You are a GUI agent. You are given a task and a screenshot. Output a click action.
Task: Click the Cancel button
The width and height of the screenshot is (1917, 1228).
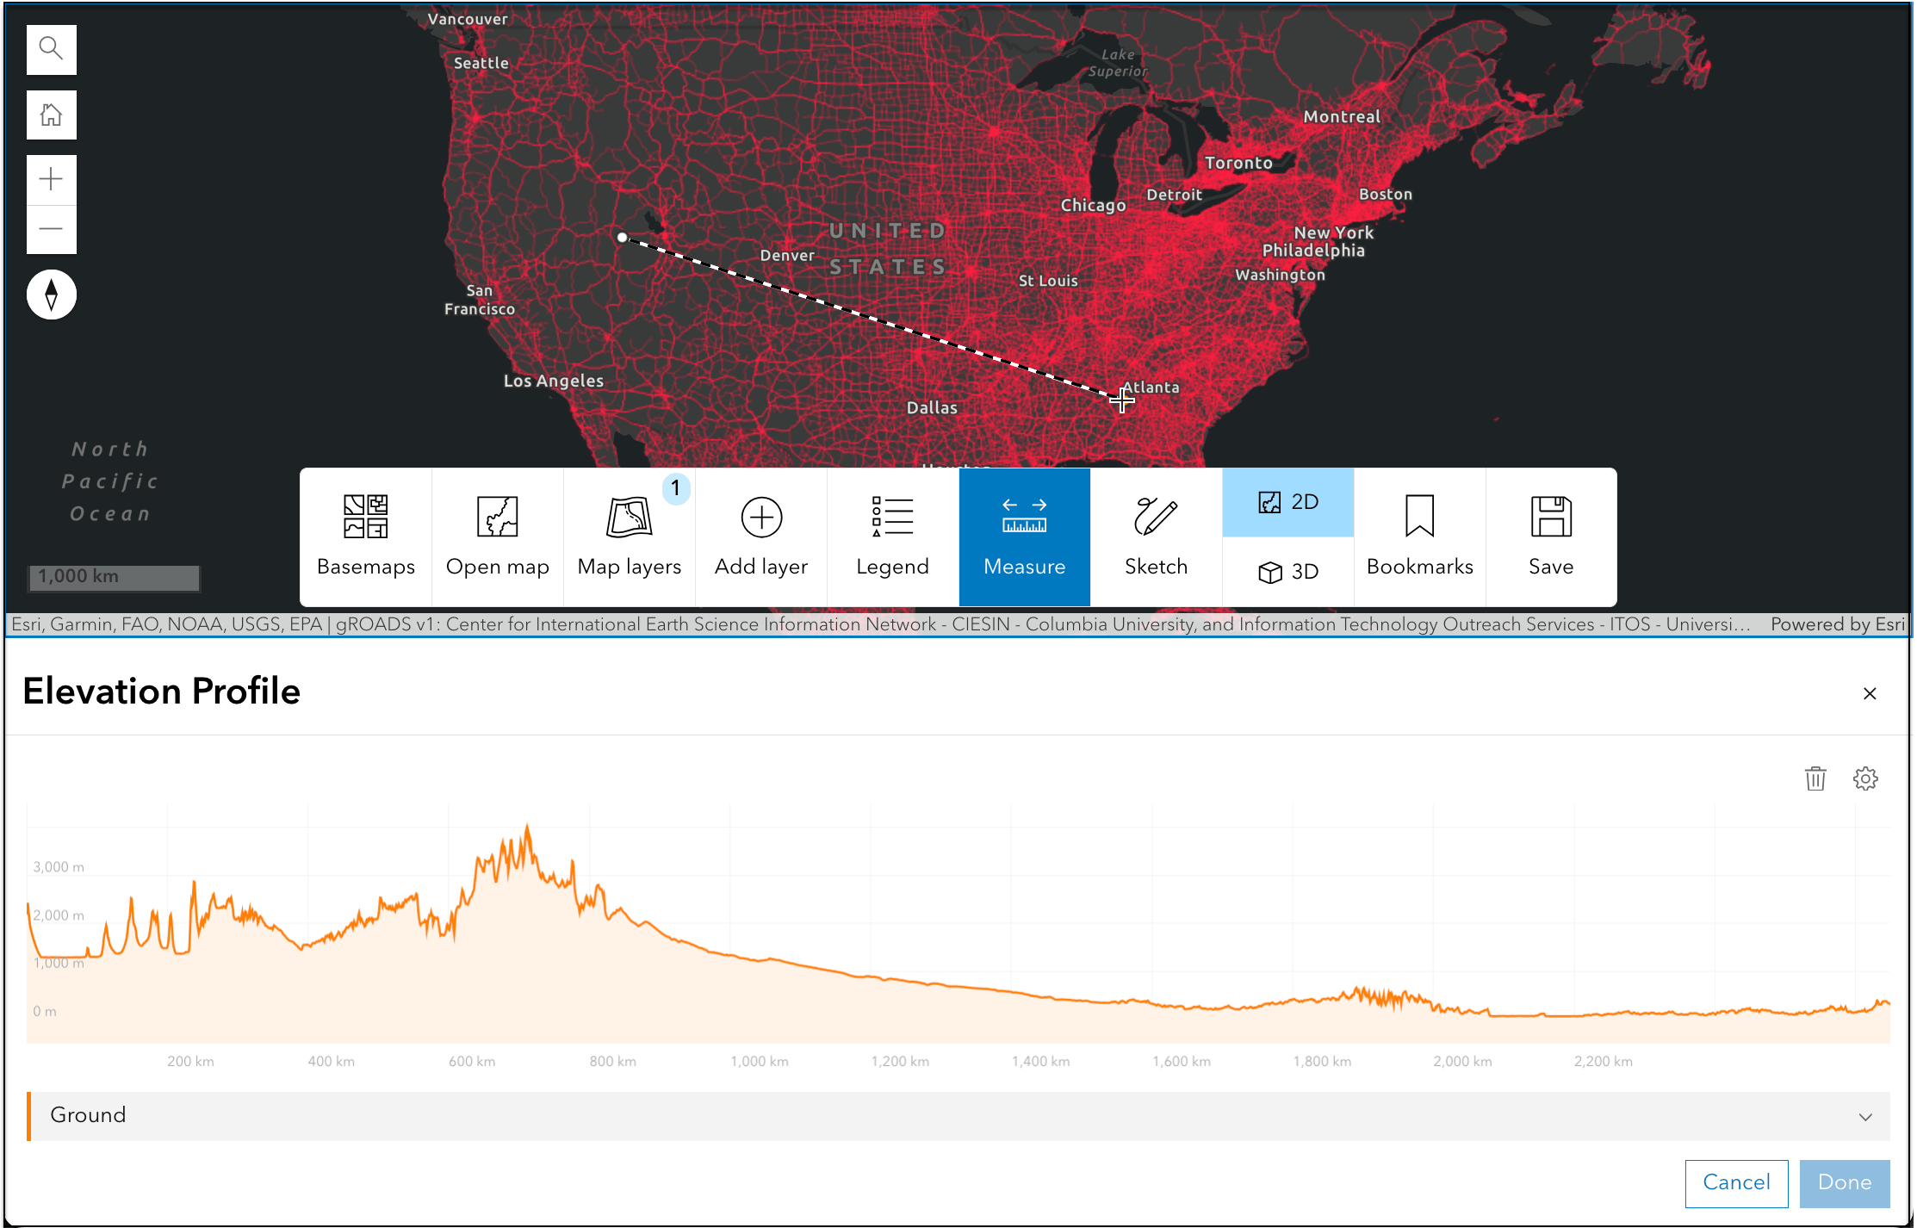(x=1737, y=1181)
